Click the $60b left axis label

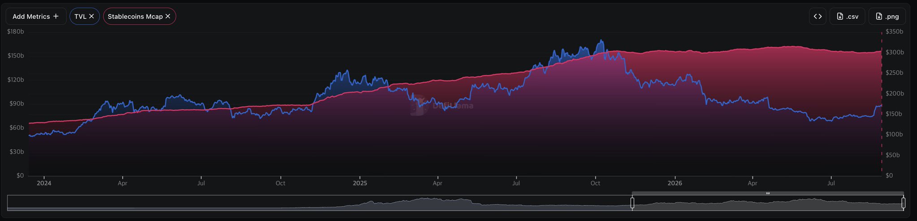pyautogui.click(x=17, y=128)
